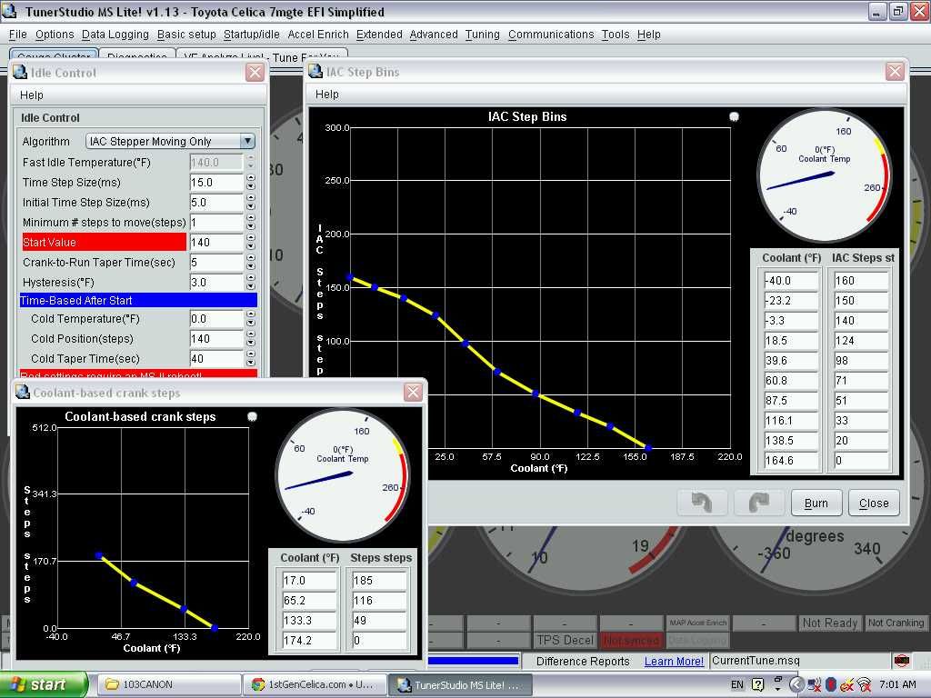Click the disconnected network computer tray icon
Screen dimensions: 931x698
(x=814, y=685)
